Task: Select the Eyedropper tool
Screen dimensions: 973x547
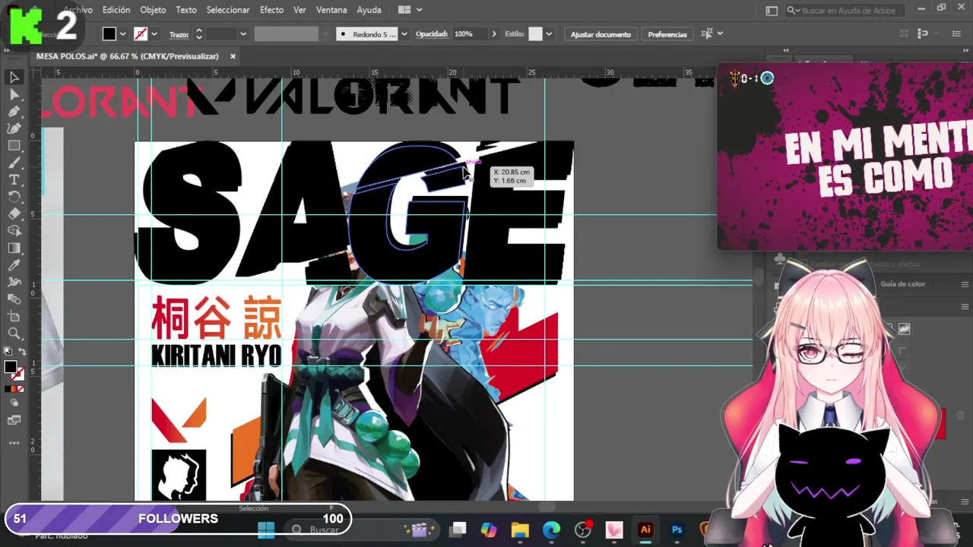Action: tap(14, 265)
